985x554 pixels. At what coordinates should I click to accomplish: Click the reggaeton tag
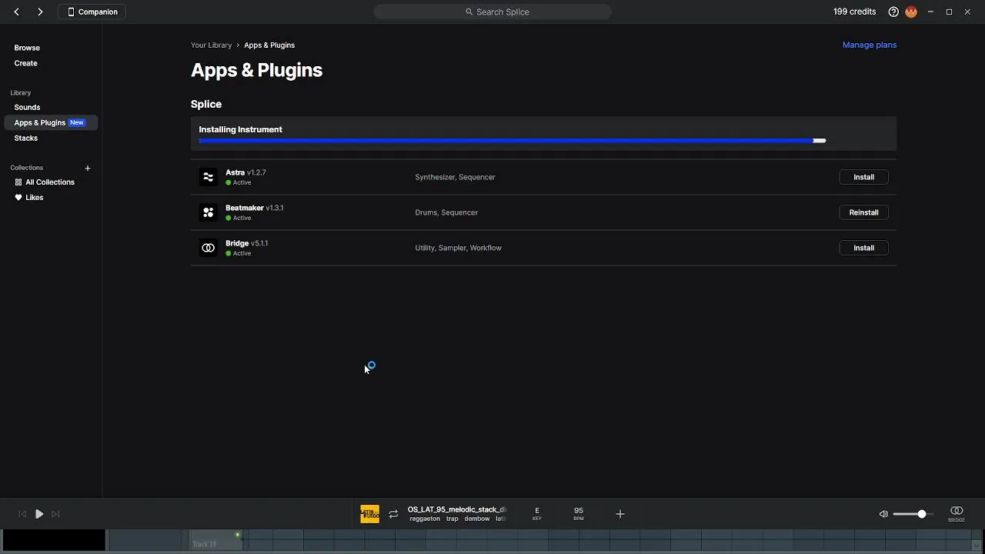pos(425,519)
